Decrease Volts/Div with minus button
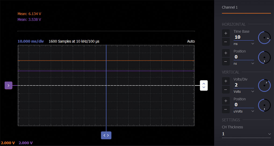The width and height of the screenshot is (274, 146). click(x=226, y=89)
